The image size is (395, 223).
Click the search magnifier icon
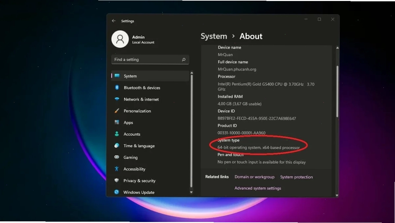click(x=184, y=60)
